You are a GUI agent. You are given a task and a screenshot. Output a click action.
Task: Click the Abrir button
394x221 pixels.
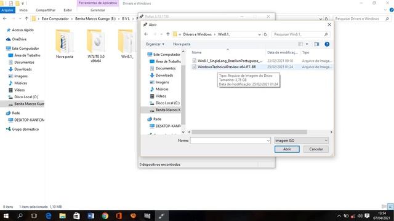(287, 149)
